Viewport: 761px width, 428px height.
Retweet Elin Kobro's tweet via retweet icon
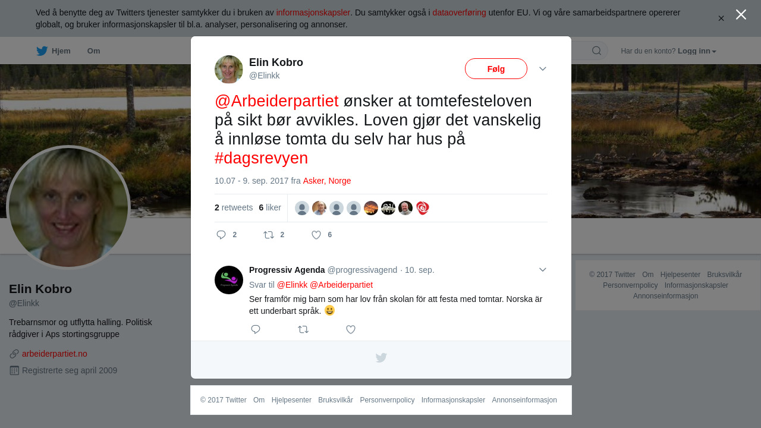point(269,235)
